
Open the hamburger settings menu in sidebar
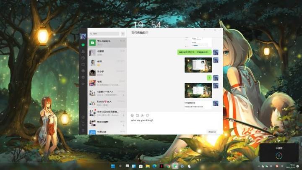[x=83, y=131]
